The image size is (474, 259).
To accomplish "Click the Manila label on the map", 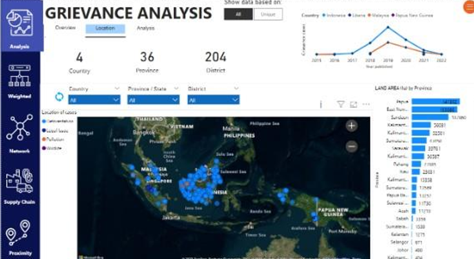I will (231, 128).
